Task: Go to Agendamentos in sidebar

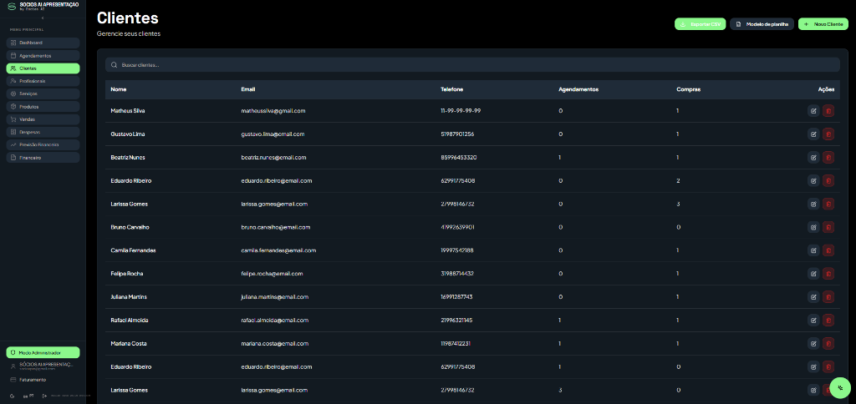Action: tap(43, 56)
